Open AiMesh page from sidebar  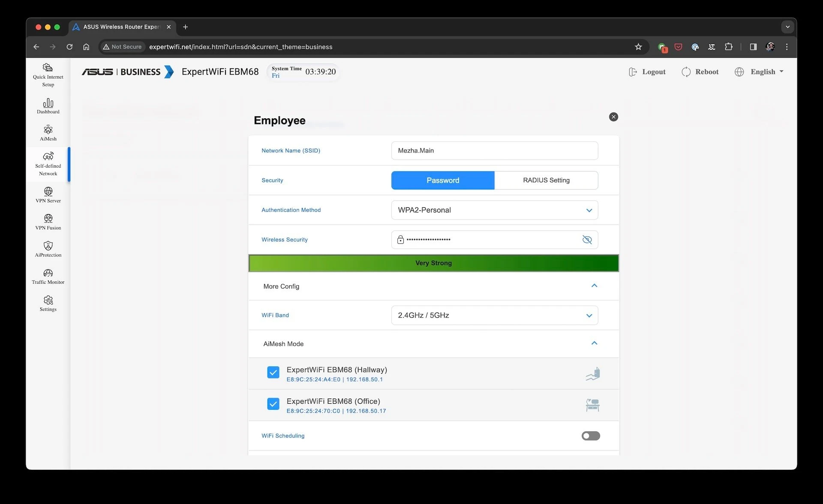click(48, 133)
